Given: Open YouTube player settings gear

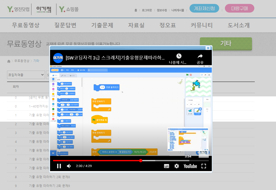Looking at the screenshot, I should pyautogui.click(x=177, y=166).
